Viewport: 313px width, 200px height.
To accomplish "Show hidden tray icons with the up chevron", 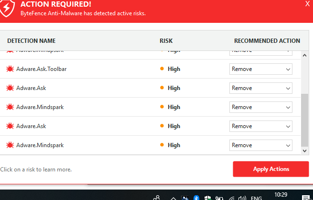I will pyautogui.click(x=173, y=199).
